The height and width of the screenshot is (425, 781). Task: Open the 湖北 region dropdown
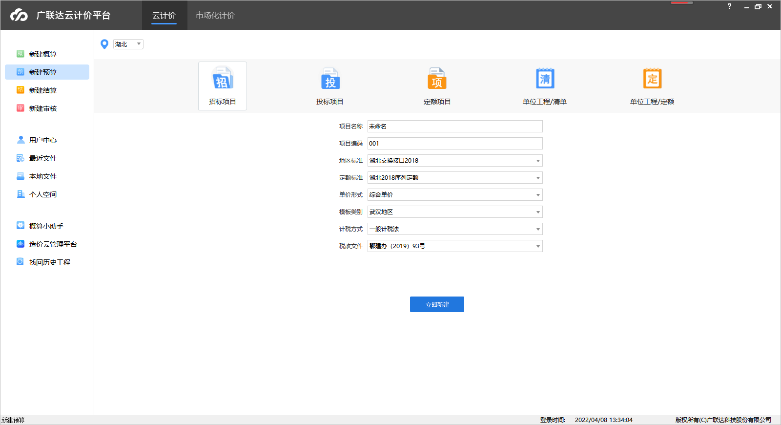tap(128, 44)
